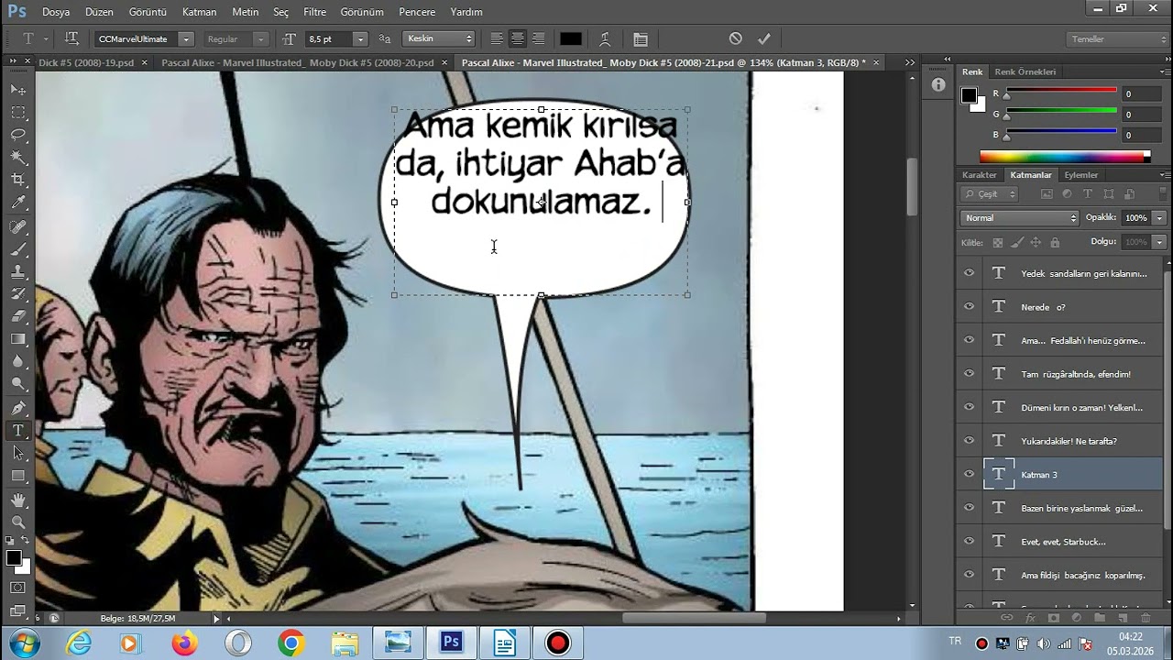Commit current text edits with checkmark
1173x660 pixels.
[x=763, y=38]
